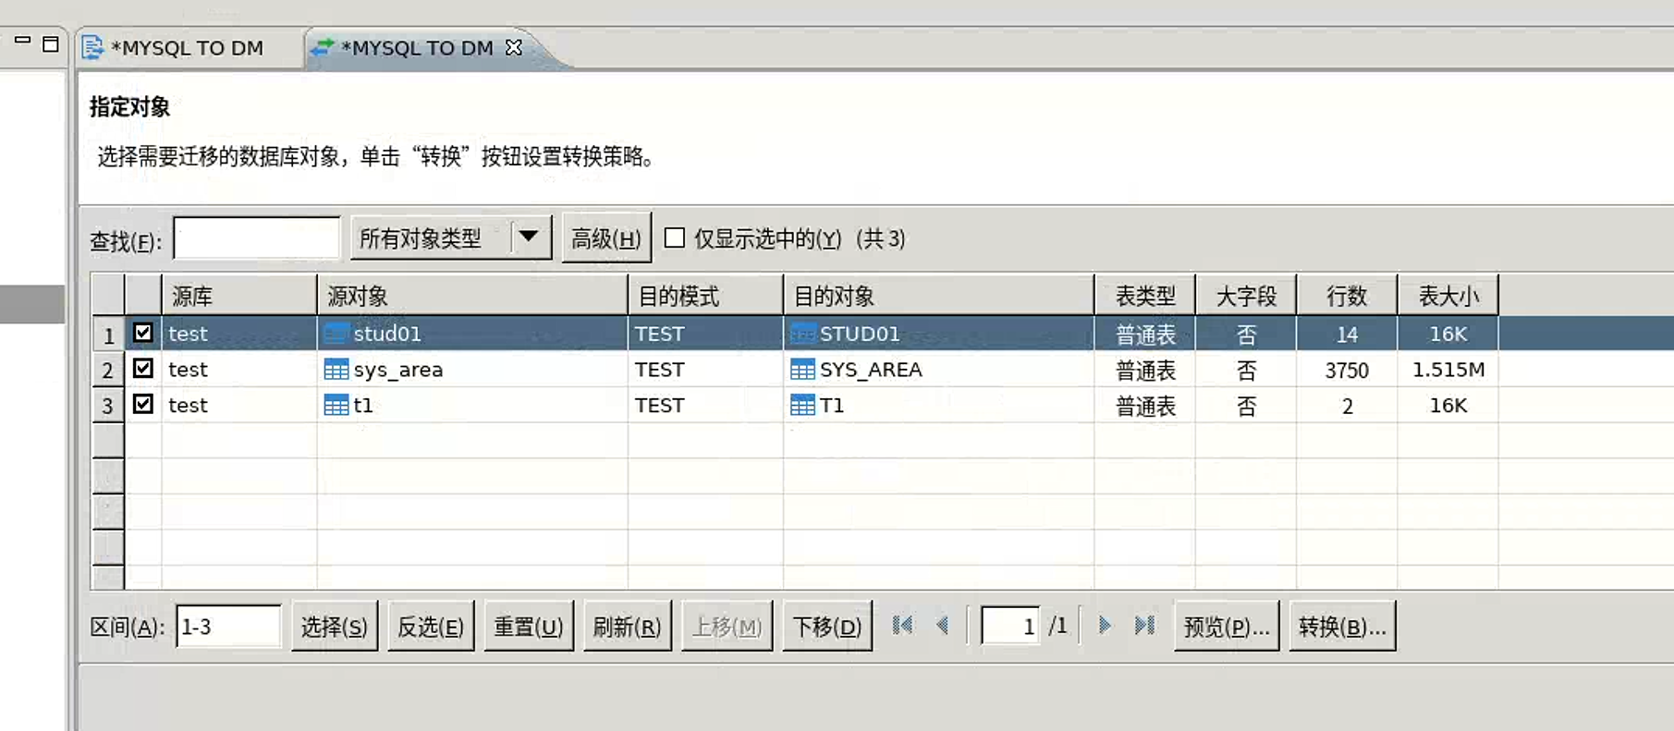
Task: Click the row count 14 cell
Action: (x=1347, y=334)
